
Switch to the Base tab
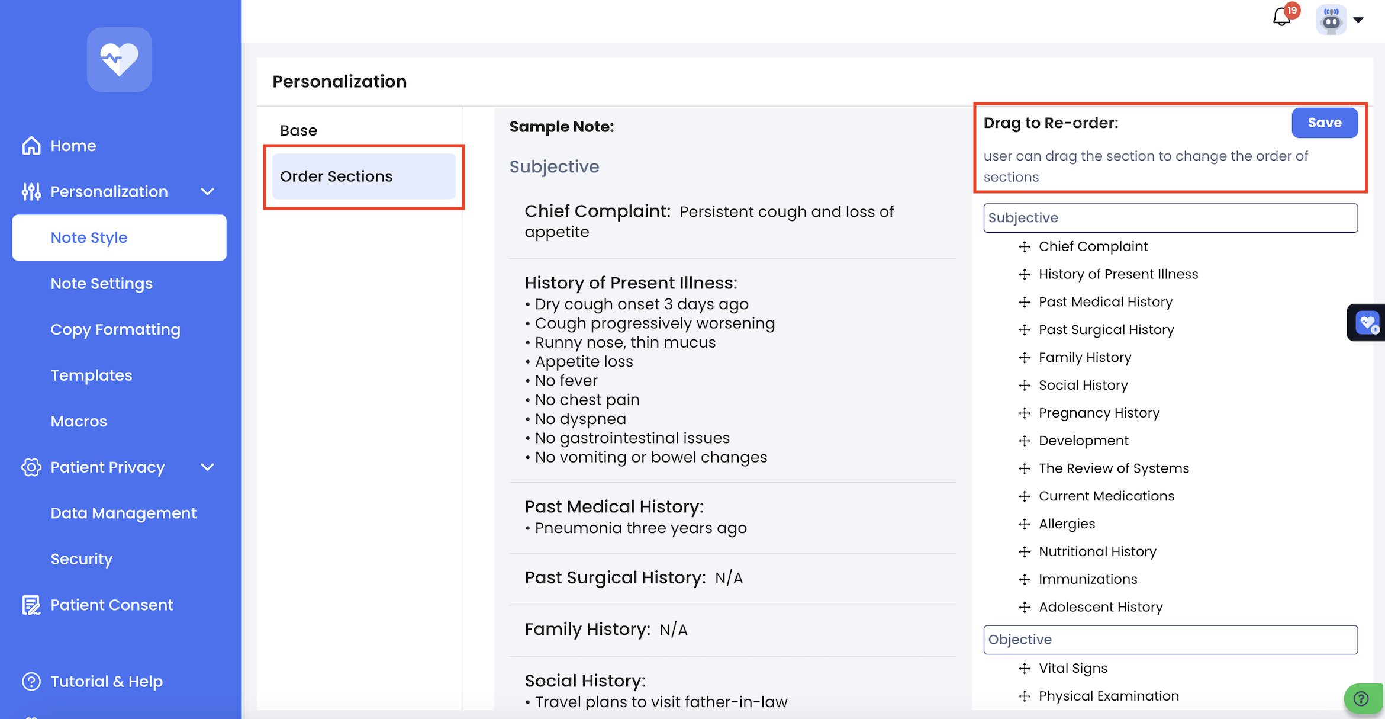[x=298, y=130]
